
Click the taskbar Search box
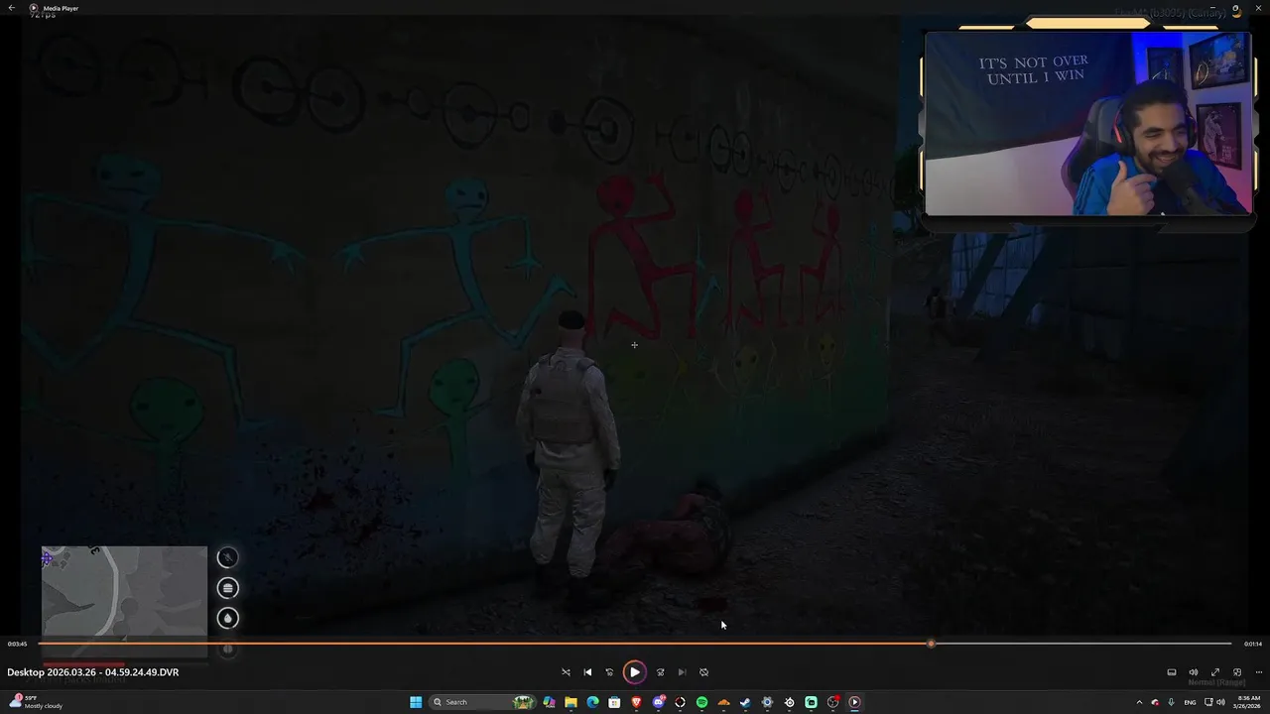(483, 702)
